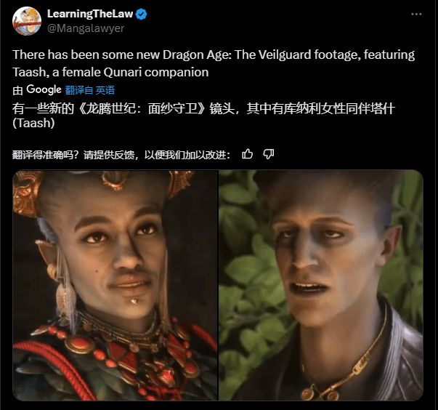
Task: Click the 由 label before Google
Action: coord(17,90)
